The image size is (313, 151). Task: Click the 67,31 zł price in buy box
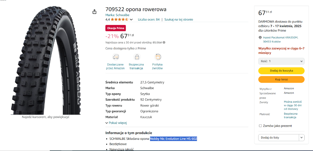click(265, 13)
